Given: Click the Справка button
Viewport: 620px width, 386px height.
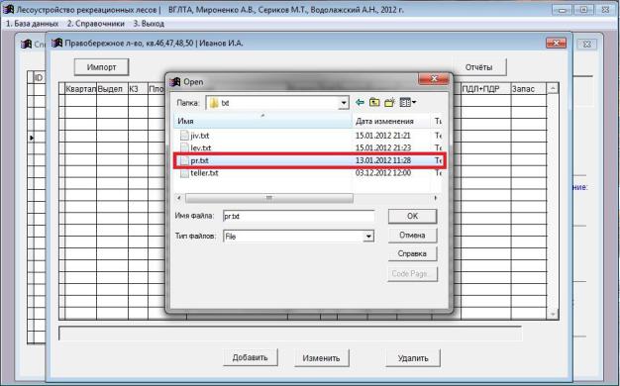Looking at the screenshot, I should 412,253.
